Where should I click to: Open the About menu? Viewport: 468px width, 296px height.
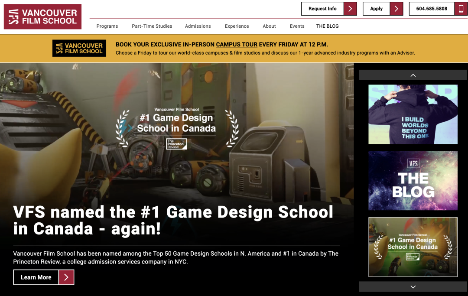click(x=269, y=26)
